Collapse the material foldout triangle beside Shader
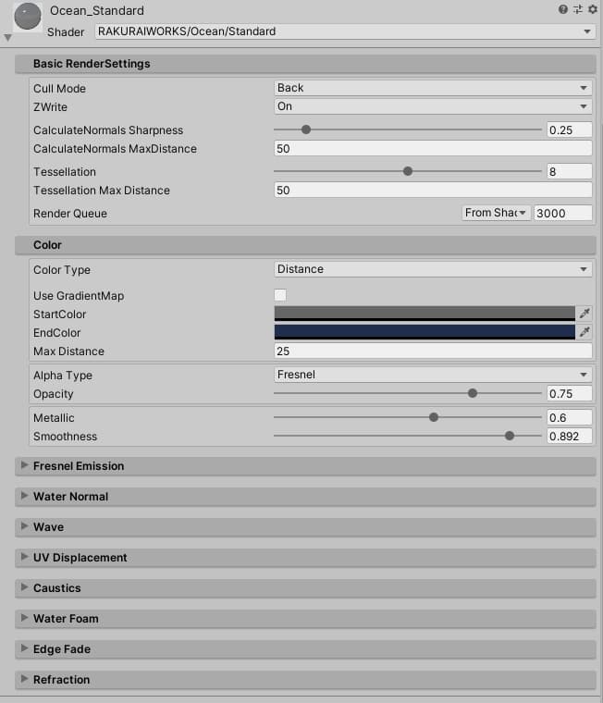The image size is (603, 703). (7, 38)
